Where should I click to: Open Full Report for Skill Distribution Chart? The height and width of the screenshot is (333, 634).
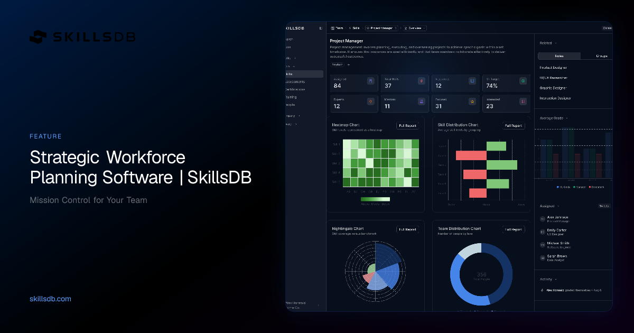[x=514, y=126]
